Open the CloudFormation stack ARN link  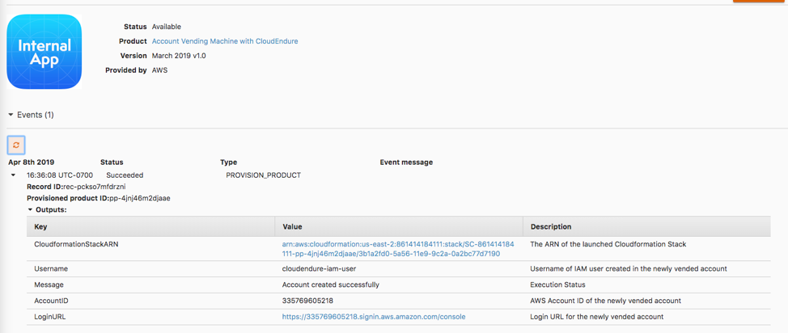[398, 249]
